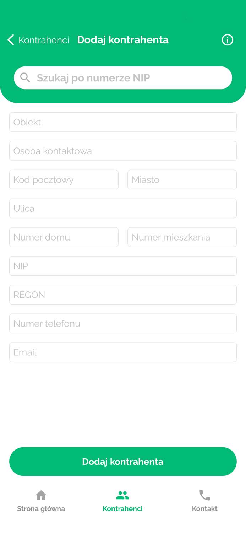Tap the contacts people icon

122,494
